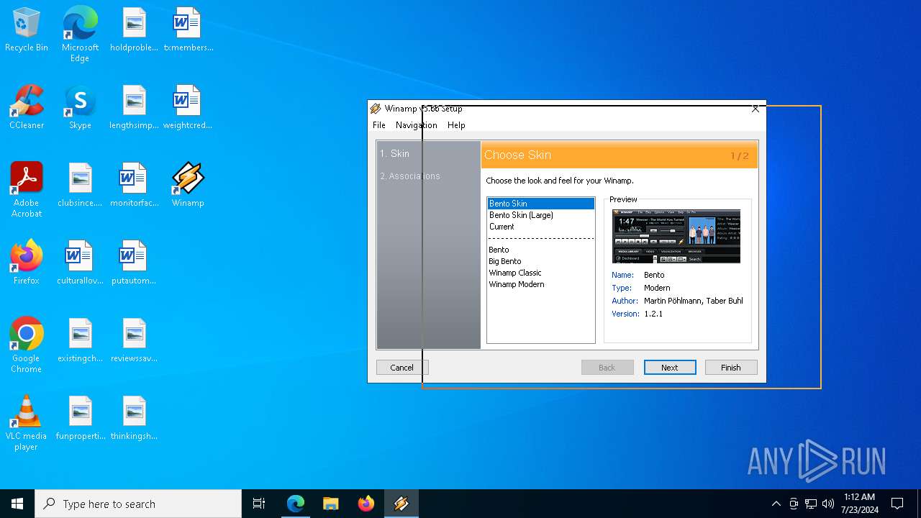Open the Winamp desktop shortcut
Screen dimensions: 921x518
click(188, 185)
